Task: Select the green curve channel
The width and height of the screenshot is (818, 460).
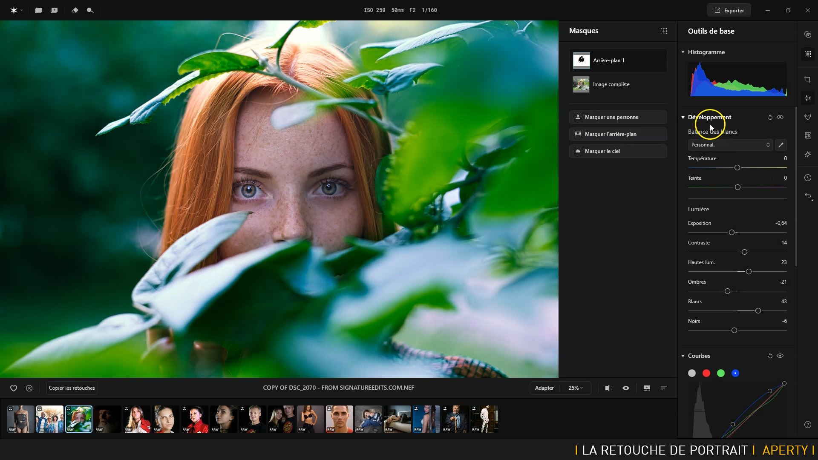Action: (x=721, y=373)
